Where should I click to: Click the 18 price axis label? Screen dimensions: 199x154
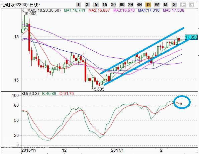click(x=16, y=37)
